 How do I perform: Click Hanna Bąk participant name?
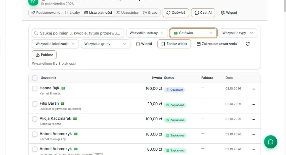click(49, 88)
